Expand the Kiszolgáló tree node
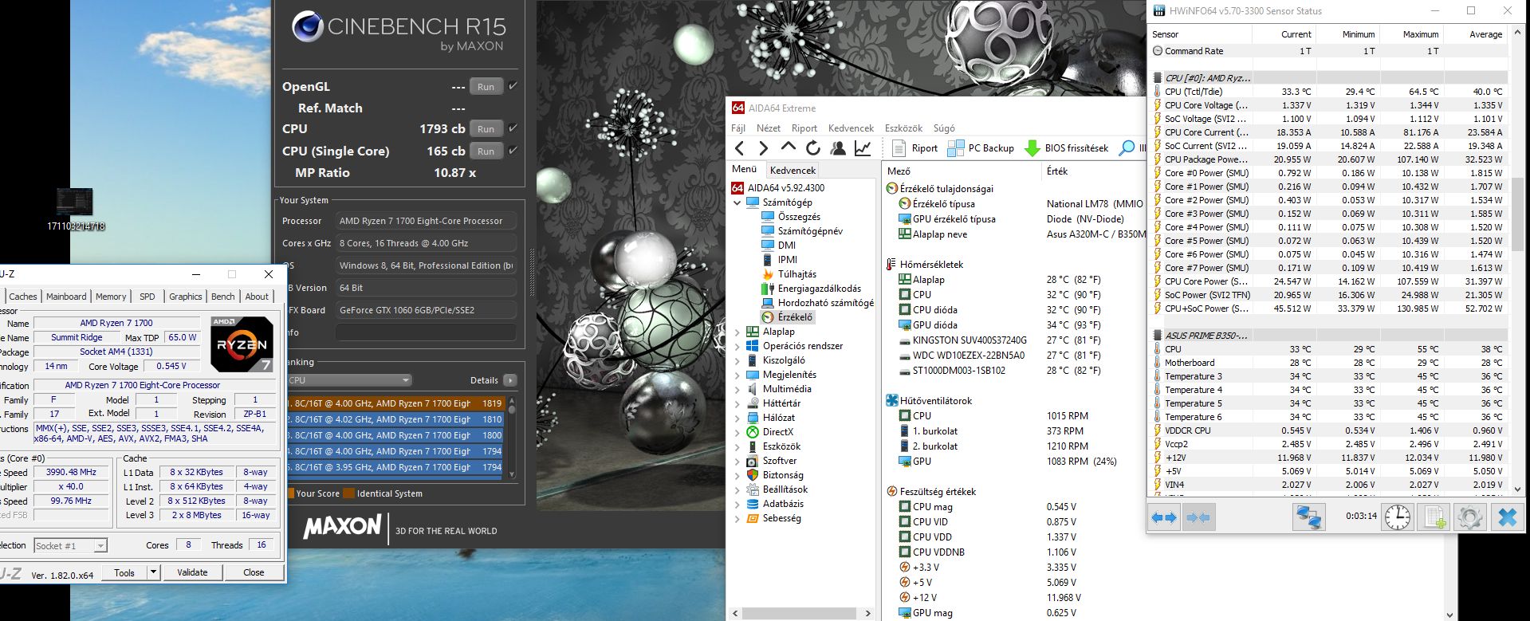The image size is (1530, 621). click(x=737, y=360)
